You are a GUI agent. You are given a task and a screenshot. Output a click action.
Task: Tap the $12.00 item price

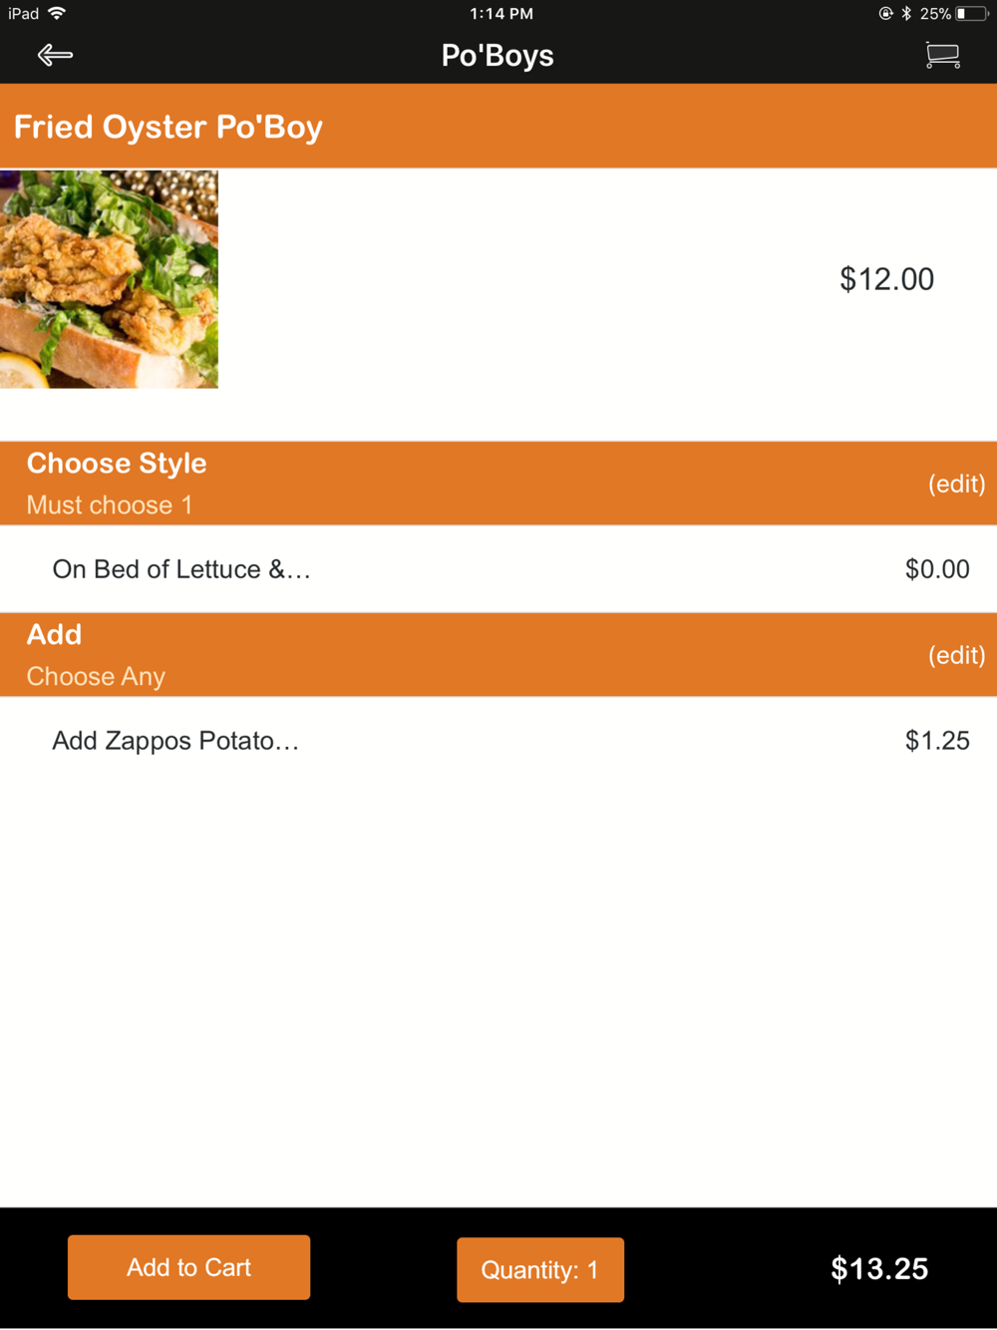(x=886, y=279)
